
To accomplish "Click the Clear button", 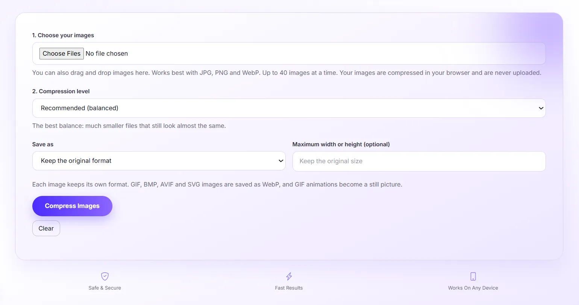I will tap(46, 228).
